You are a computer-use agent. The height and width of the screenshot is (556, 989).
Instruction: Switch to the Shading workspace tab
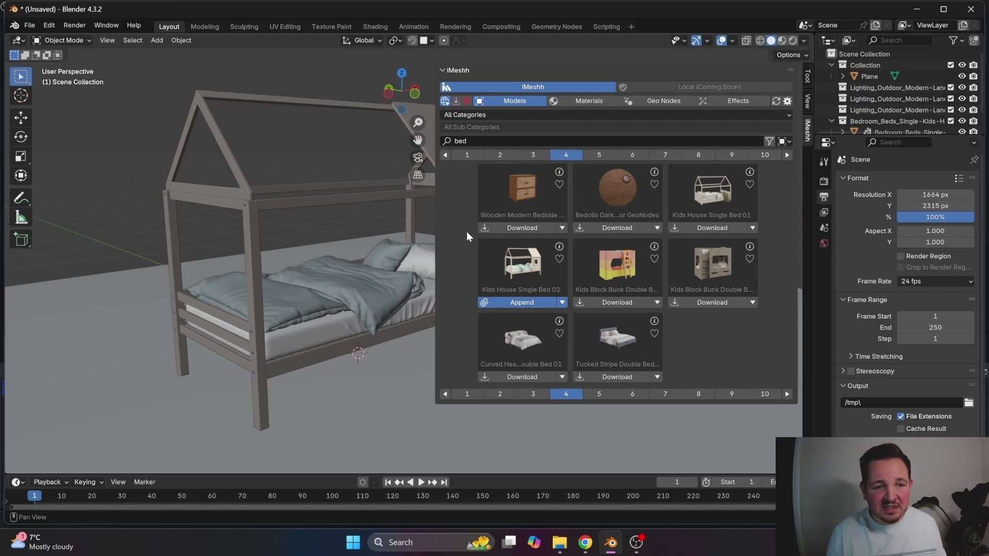(x=375, y=26)
